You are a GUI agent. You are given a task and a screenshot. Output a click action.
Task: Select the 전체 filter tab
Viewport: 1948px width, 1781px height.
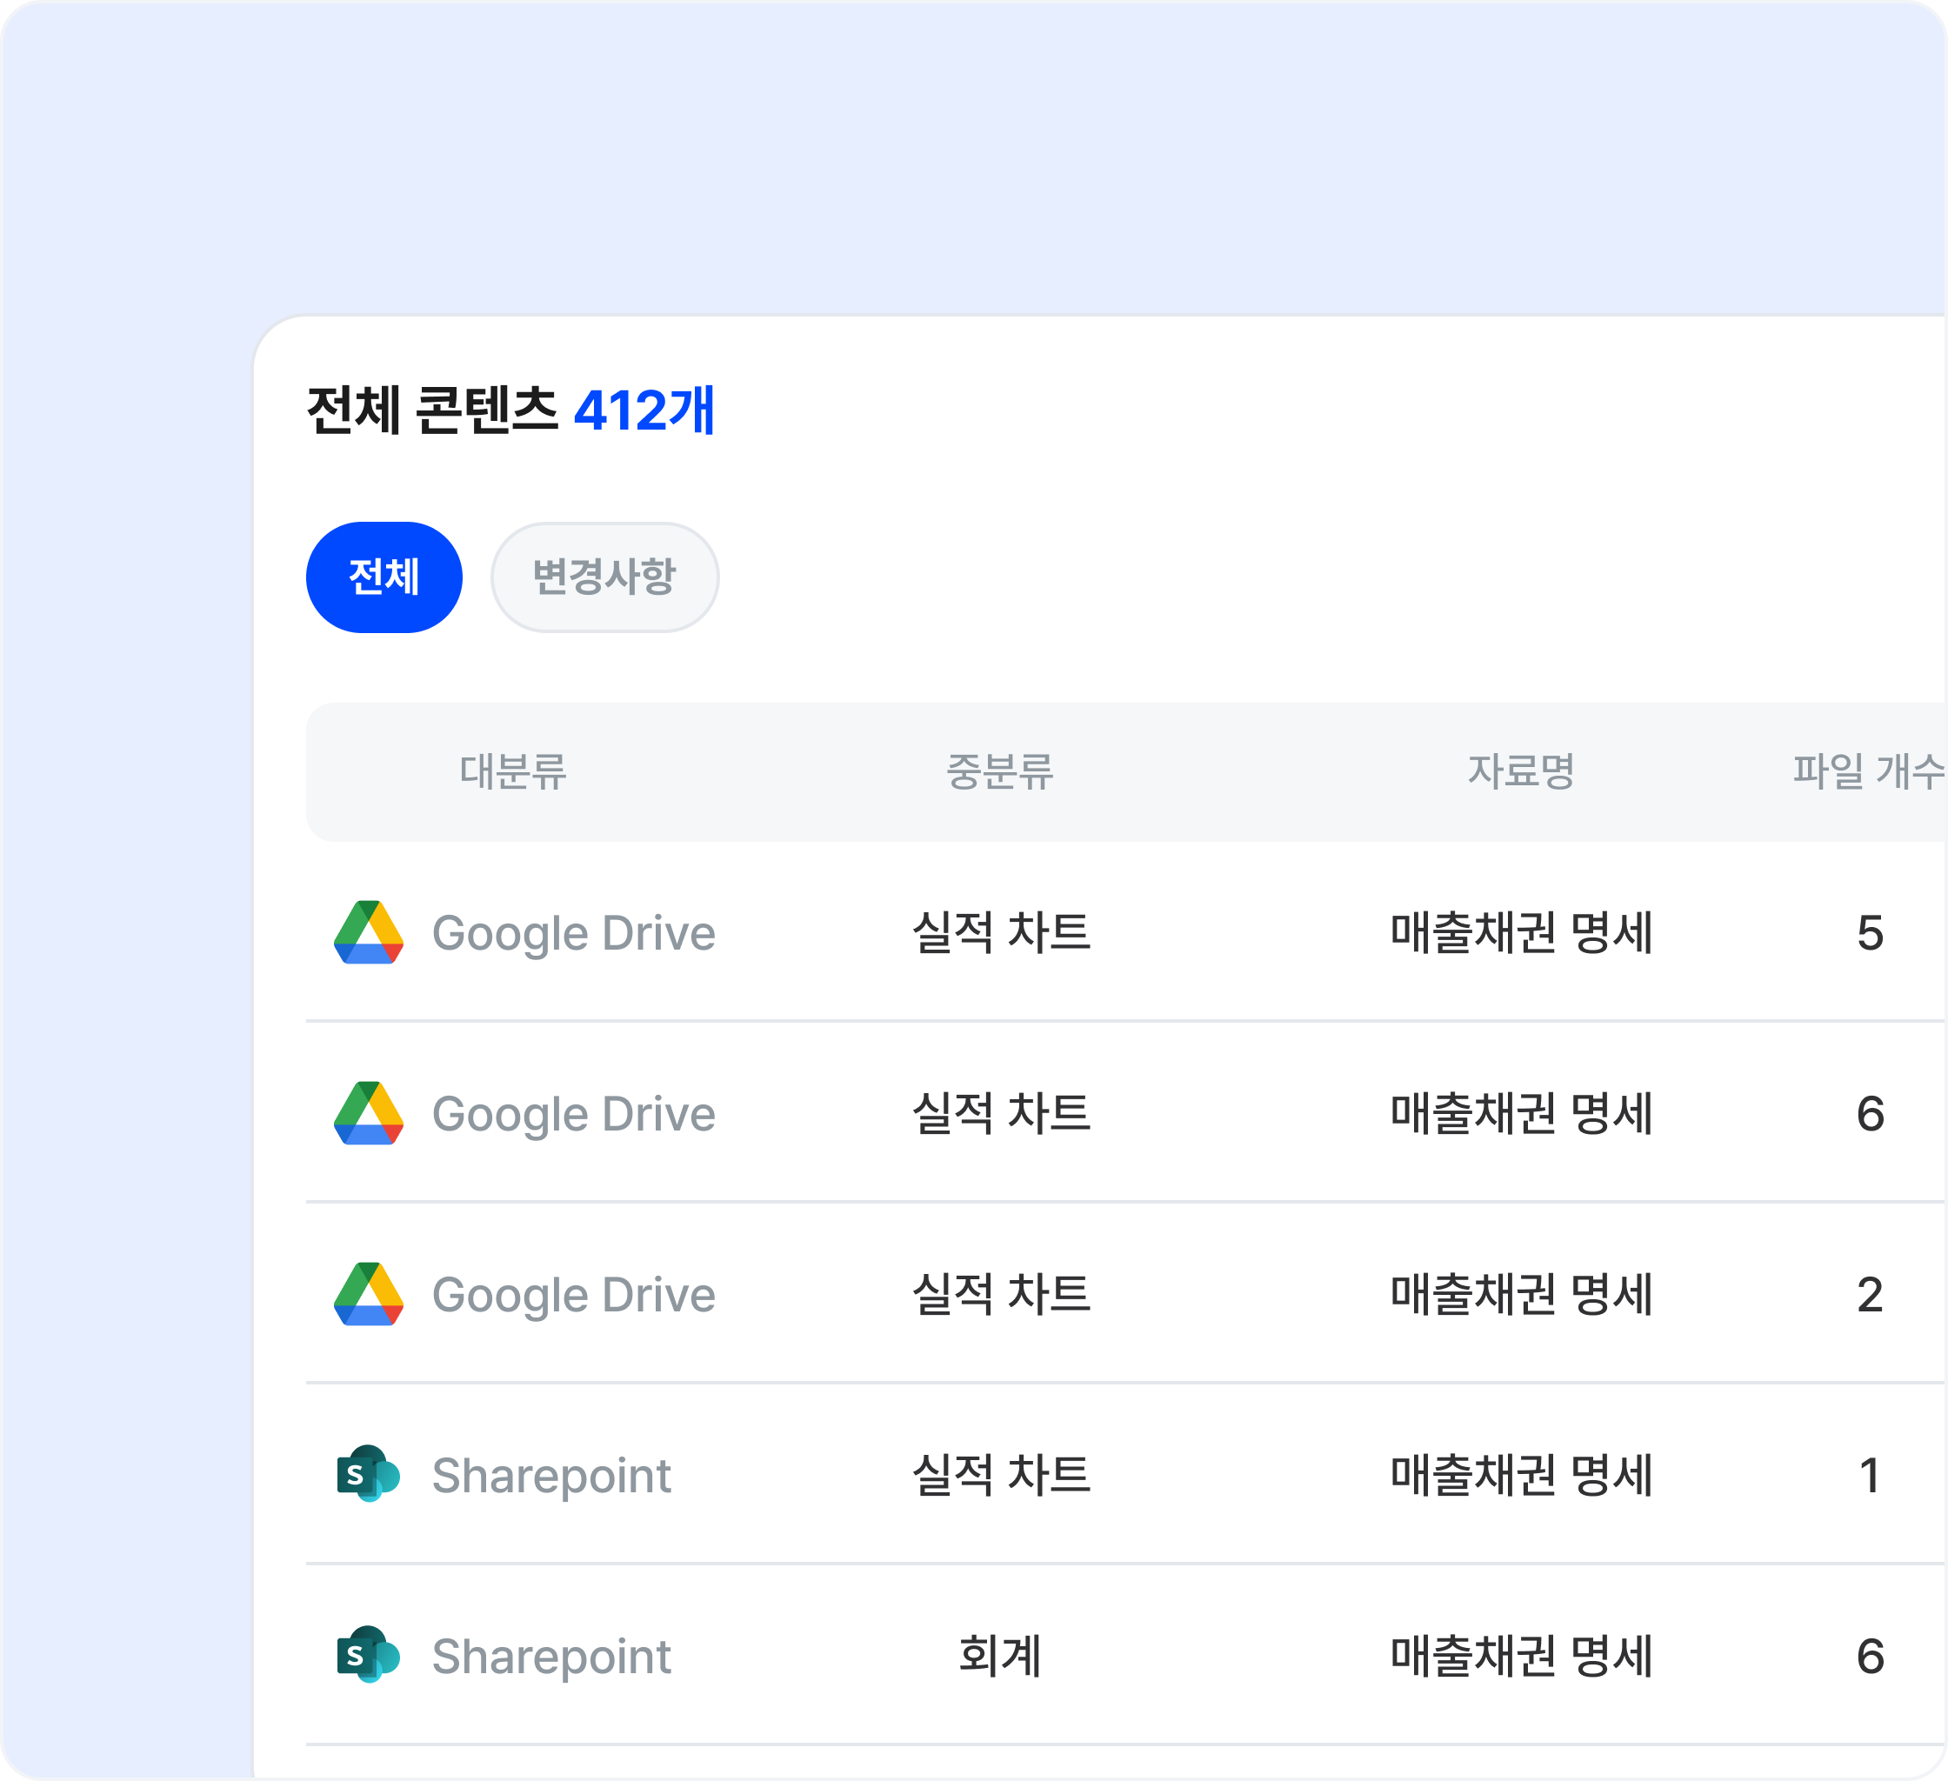pos(384,577)
